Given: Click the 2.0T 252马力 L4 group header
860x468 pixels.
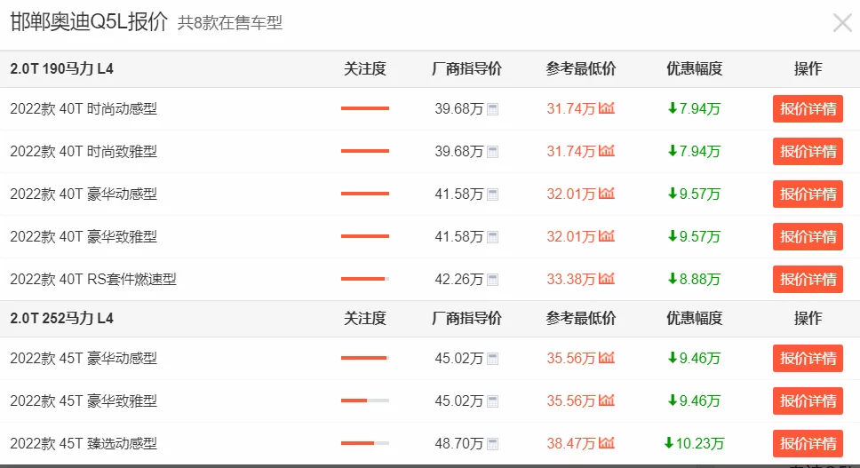Looking at the screenshot, I should click(x=61, y=319).
